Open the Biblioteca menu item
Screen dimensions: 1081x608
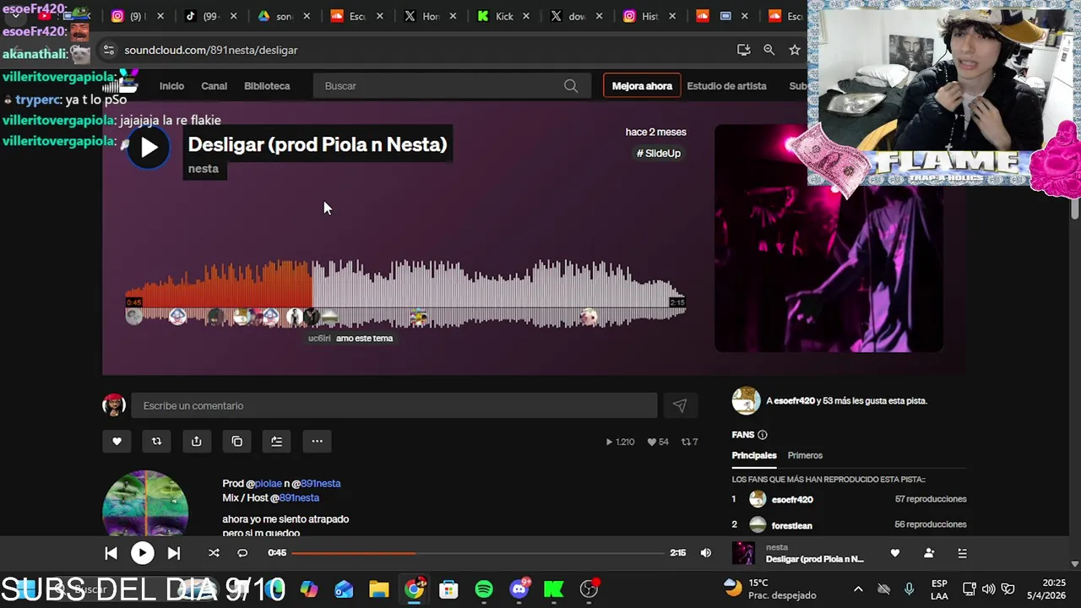click(x=267, y=86)
